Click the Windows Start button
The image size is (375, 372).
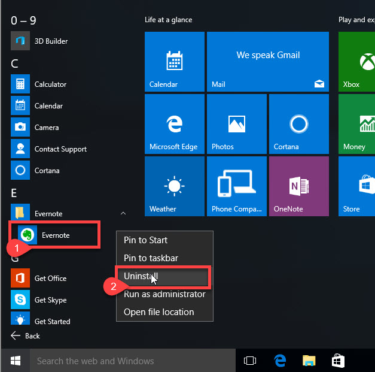(16, 361)
